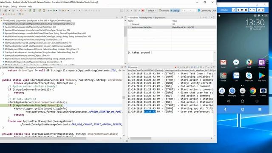The width and height of the screenshot is (272, 153).
Task: Click the Katalon search box in toolbar
Action: (189, 11)
